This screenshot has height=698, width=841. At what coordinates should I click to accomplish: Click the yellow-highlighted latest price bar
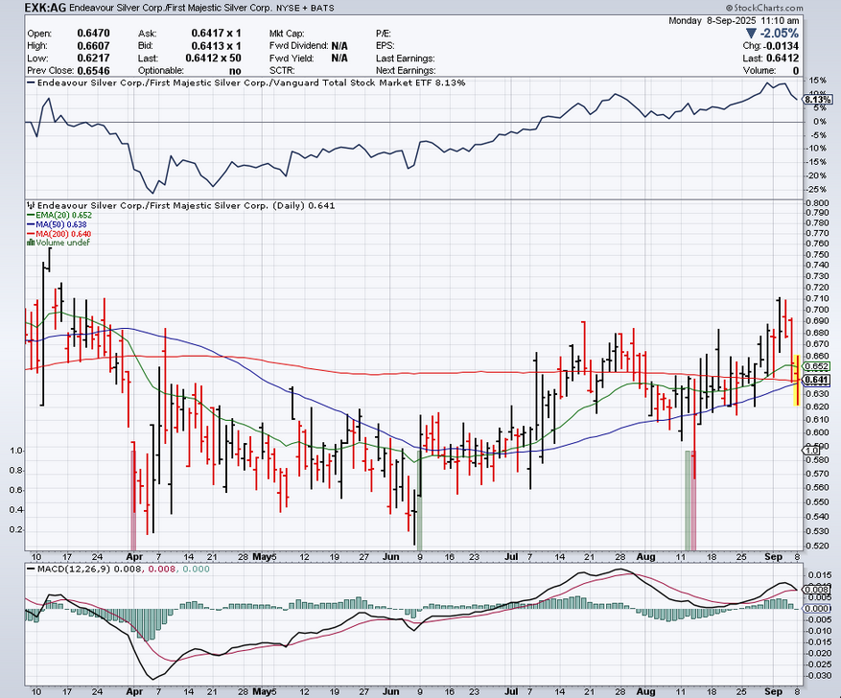click(797, 380)
